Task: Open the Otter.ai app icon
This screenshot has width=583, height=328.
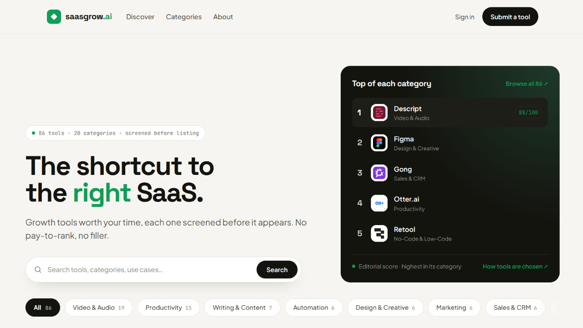Action: [379, 203]
